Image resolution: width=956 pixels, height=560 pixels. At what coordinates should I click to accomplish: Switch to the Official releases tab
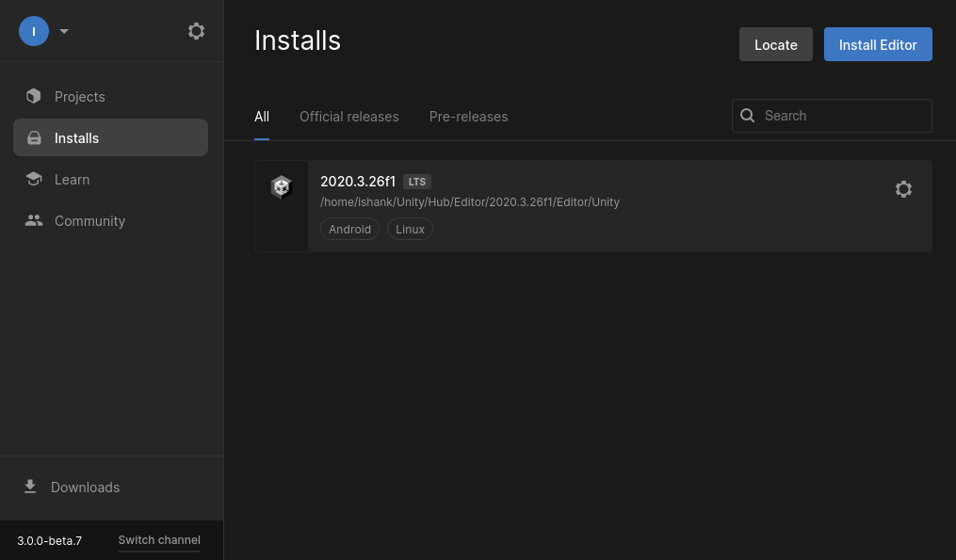(x=348, y=117)
